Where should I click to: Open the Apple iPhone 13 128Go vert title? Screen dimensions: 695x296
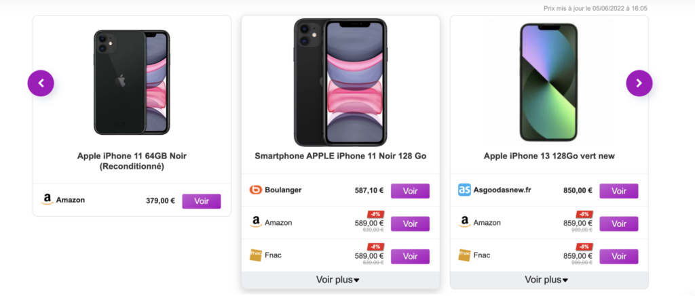(548, 156)
